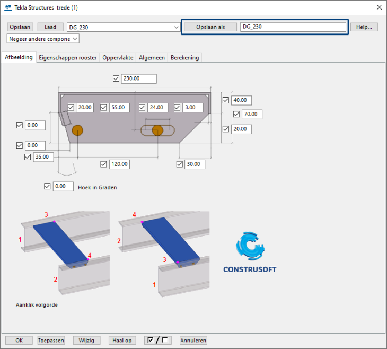Uncheck the Hoek in Graden checkbox
The image size is (387, 349).
point(48,187)
